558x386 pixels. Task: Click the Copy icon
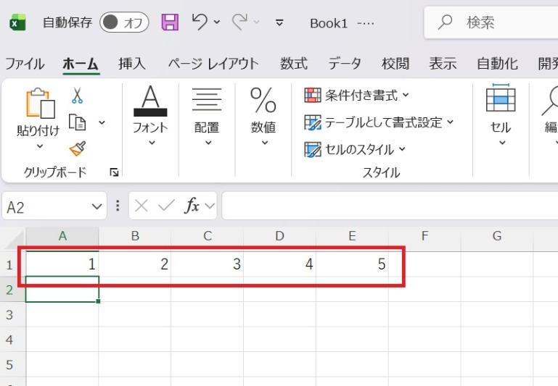77,122
